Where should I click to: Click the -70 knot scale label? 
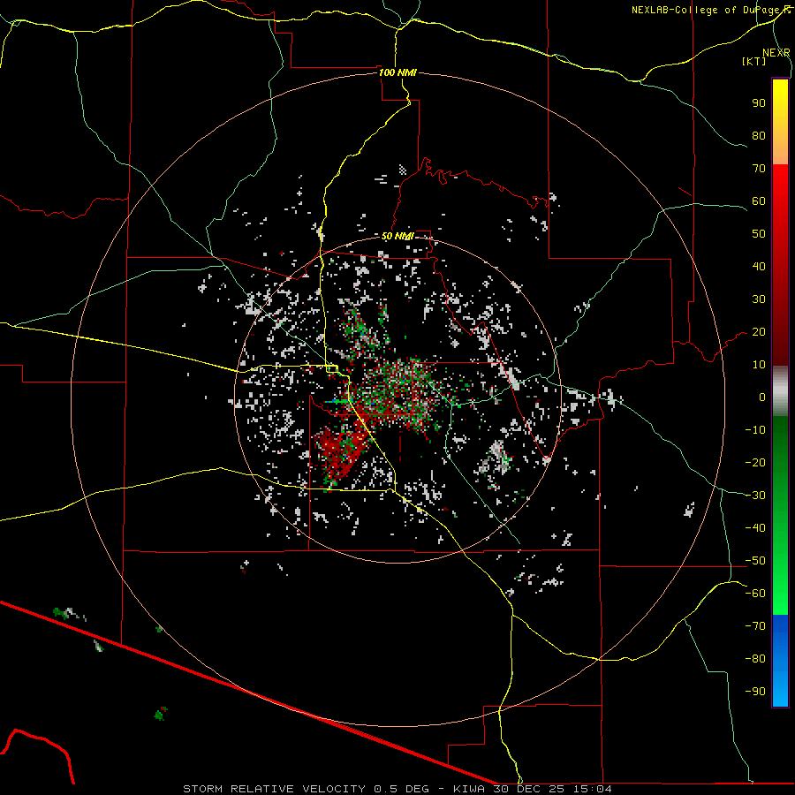tap(755, 626)
